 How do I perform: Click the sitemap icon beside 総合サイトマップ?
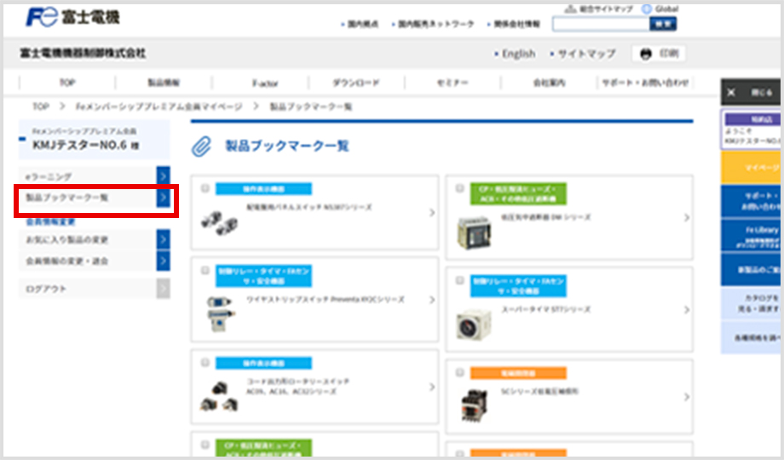[x=570, y=9]
